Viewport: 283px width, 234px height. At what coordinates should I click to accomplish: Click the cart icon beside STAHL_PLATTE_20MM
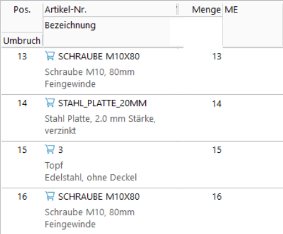tap(50, 103)
